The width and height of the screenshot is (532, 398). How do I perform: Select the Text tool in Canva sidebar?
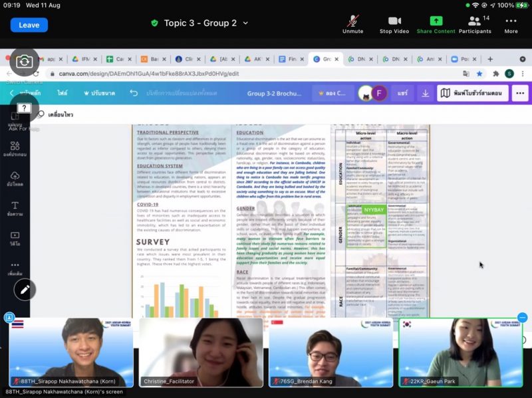click(x=15, y=208)
